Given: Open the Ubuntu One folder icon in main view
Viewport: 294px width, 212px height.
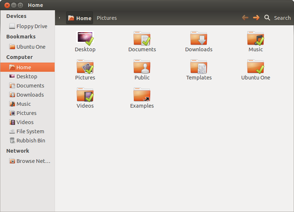Looking at the screenshot, I should [256, 67].
